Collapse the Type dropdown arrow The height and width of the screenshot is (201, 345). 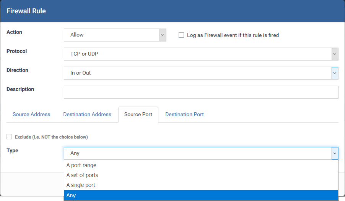(x=335, y=153)
